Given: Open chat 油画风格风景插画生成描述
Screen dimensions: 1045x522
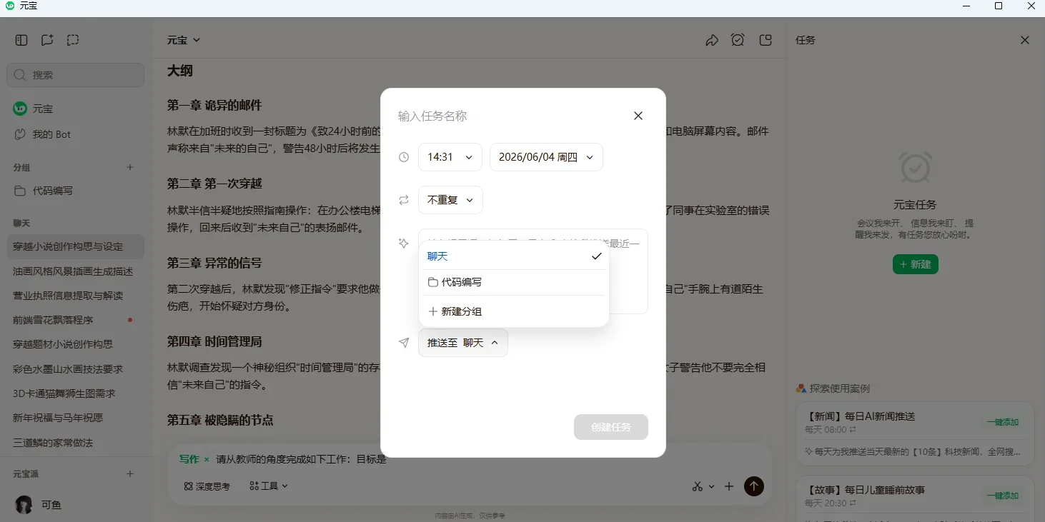Looking at the screenshot, I should [75, 271].
